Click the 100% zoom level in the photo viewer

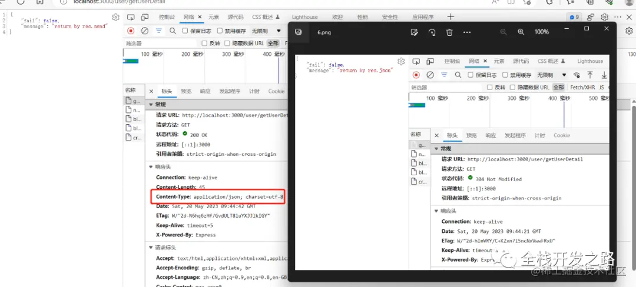point(542,32)
